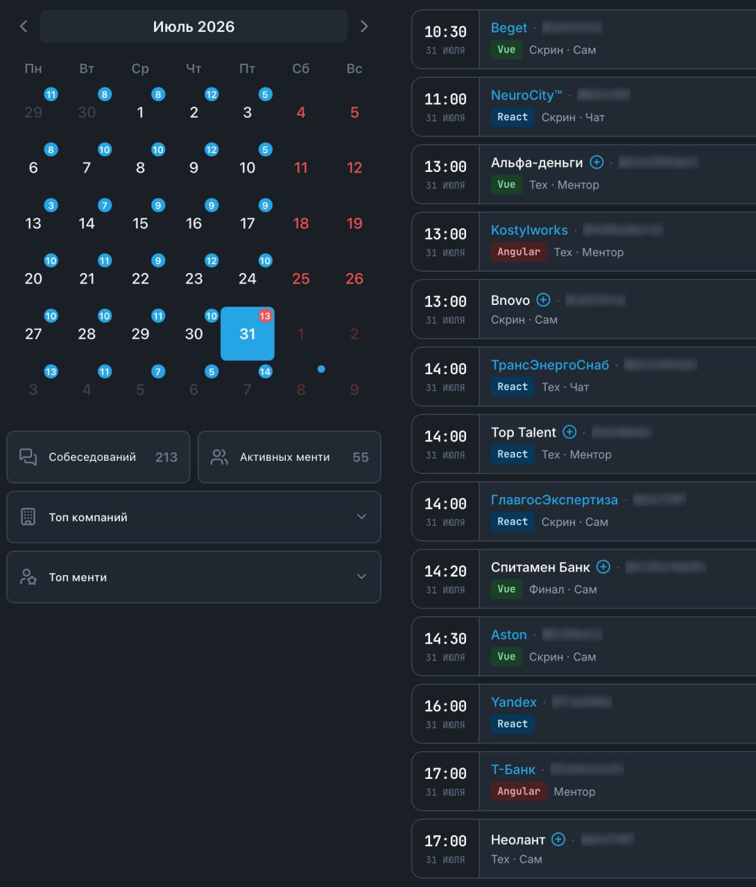Click plus icon next to Bnovo

pos(544,300)
